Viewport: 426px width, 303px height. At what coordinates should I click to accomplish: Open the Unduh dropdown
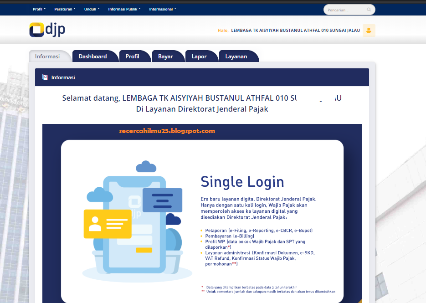tap(92, 8)
